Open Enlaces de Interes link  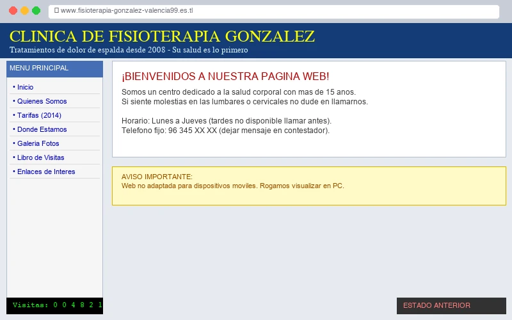pos(46,172)
